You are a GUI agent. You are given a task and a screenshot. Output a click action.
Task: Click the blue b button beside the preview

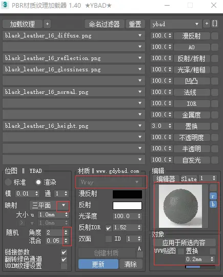coord(213,204)
